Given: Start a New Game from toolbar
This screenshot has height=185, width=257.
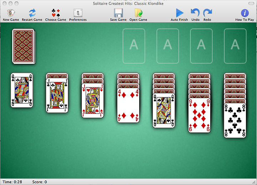Looking at the screenshot, I should 11,15.
